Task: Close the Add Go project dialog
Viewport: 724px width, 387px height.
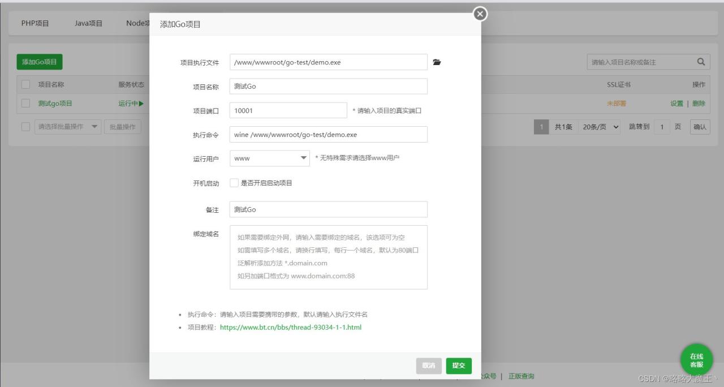Action: tap(480, 14)
